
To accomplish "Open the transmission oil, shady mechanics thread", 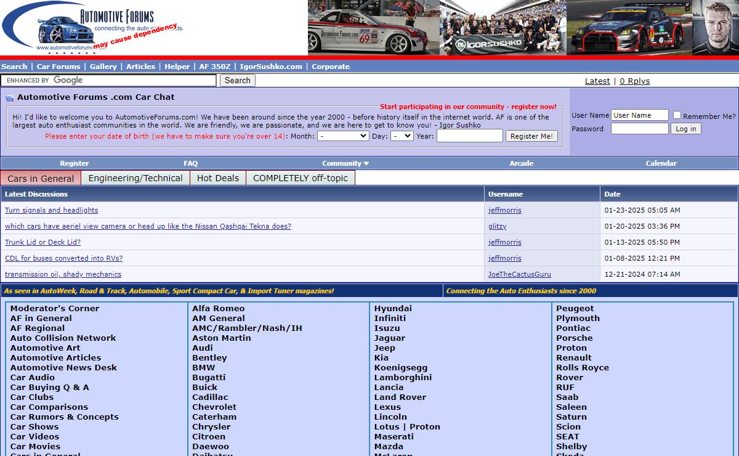I will click(x=63, y=274).
